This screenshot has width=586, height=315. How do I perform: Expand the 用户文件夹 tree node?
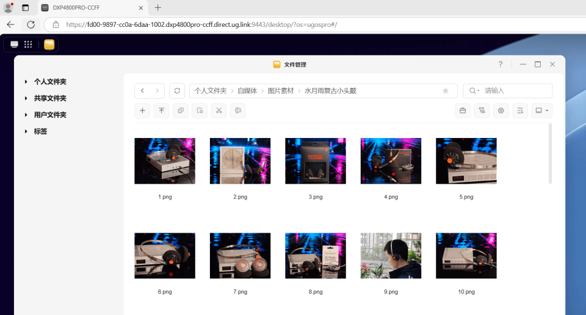pyautogui.click(x=26, y=115)
